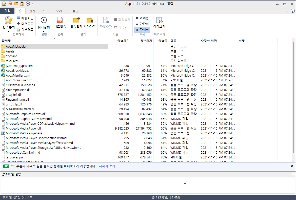Sort by the 압축률 column header

point(161,41)
